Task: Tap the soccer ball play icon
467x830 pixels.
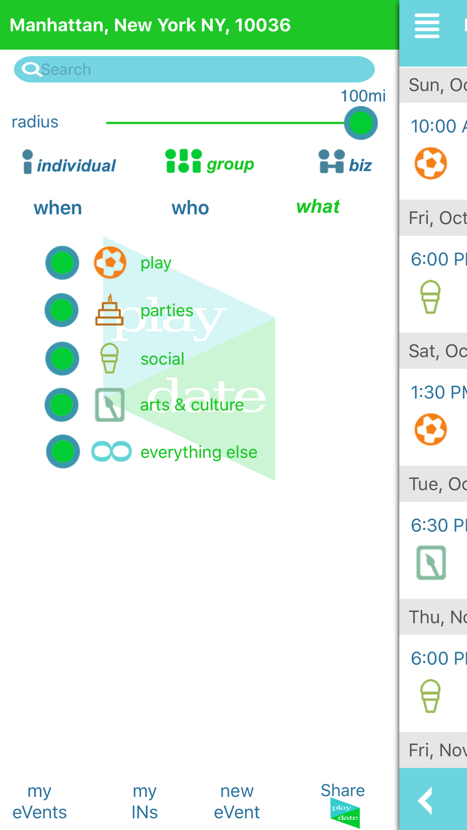Action: (x=110, y=263)
